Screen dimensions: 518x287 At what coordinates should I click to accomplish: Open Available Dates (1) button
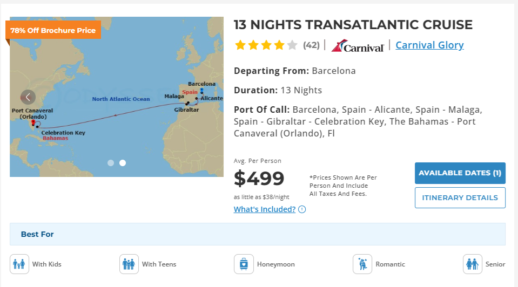460,173
